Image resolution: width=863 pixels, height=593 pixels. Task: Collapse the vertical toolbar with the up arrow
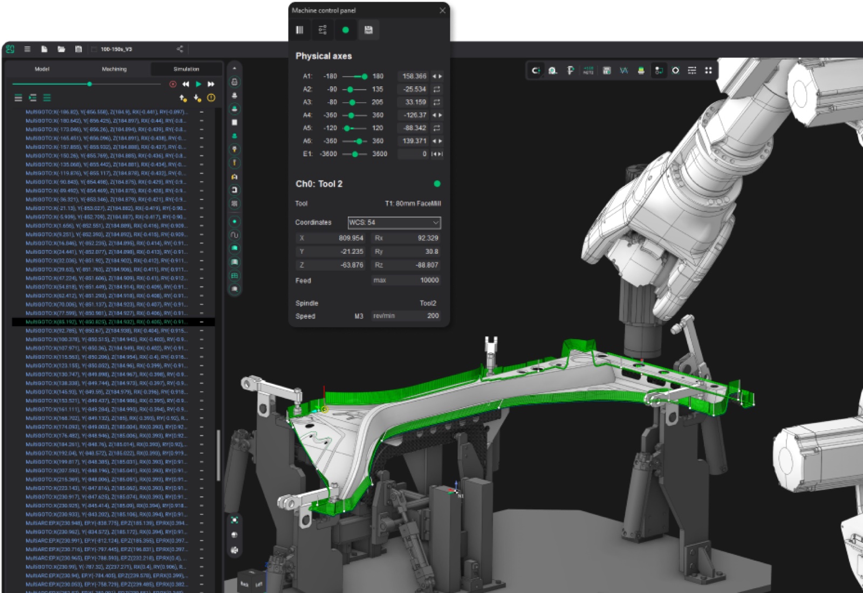[235, 69]
